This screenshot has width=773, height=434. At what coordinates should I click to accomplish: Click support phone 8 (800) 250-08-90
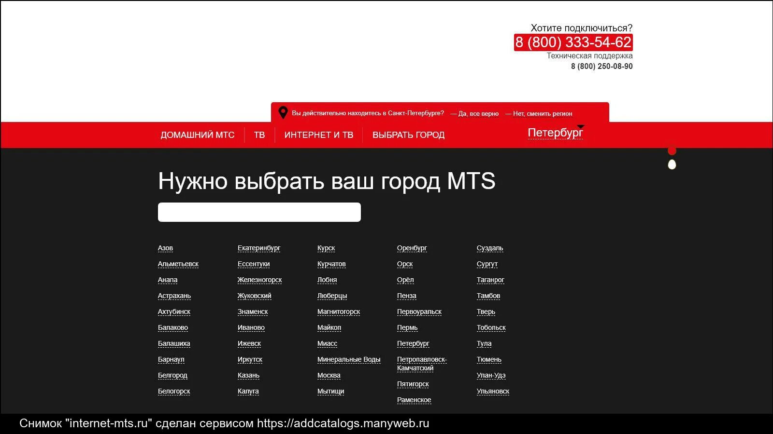[x=601, y=67]
